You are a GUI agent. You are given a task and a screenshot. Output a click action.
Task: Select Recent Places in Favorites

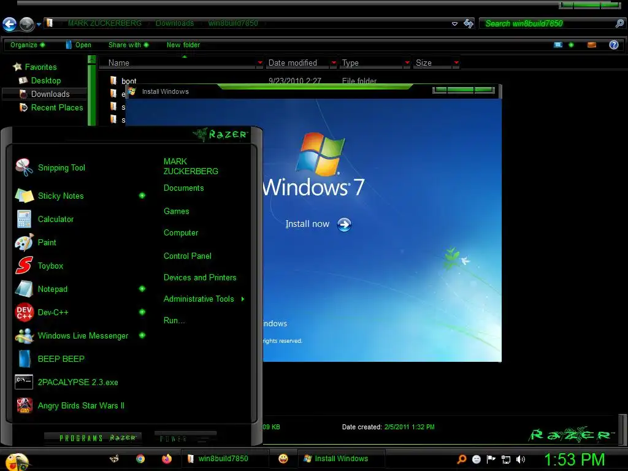(52, 107)
